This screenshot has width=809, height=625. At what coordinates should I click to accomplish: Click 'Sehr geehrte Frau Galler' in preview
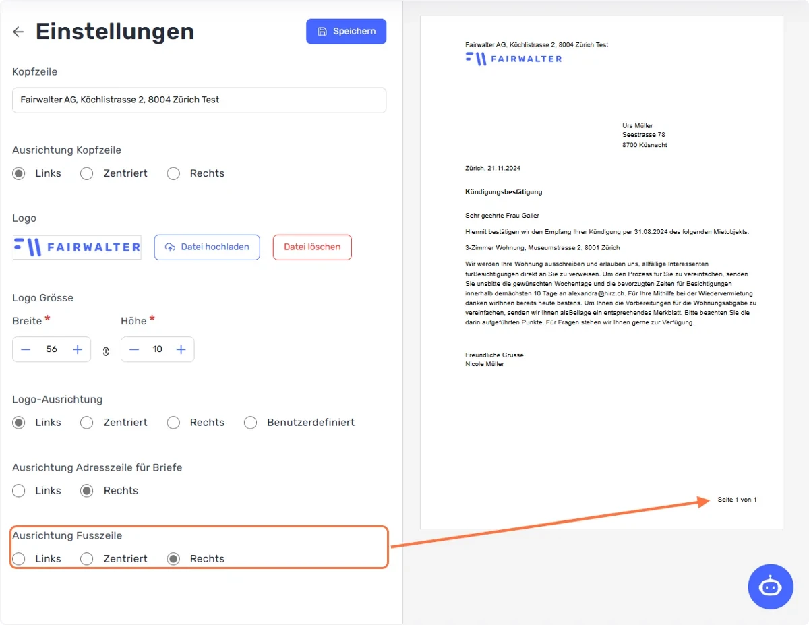click(502, 216)
